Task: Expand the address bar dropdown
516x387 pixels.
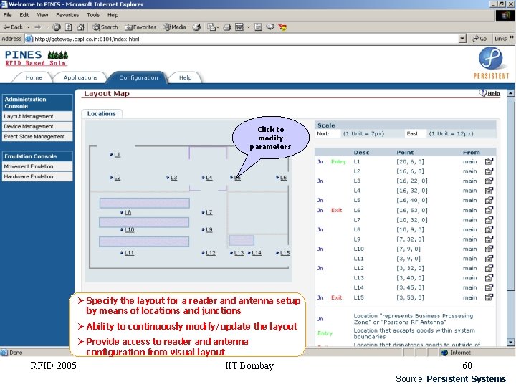Action: tap(462, 39)
